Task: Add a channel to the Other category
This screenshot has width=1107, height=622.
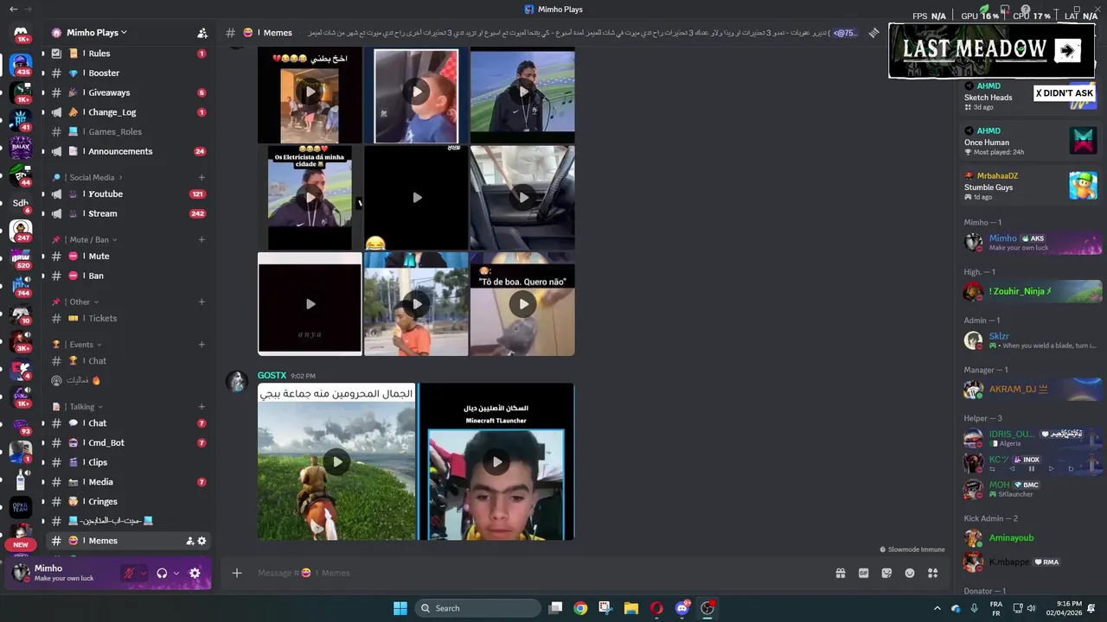Action: click(202, 301)
